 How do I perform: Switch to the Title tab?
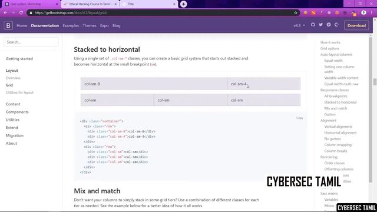pos(148,4)
